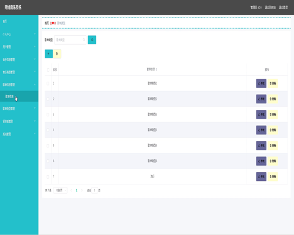Check the checkbox for row 3
294x235 pixels.
click(x=48, y=115)
